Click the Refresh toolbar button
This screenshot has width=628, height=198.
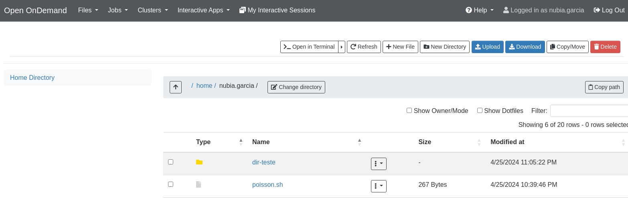click(364, 47)
